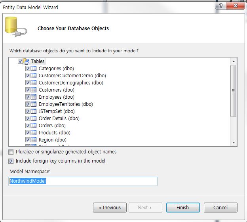Select the 'Orders (dbo)' row text
This screenshot has height=222, width=247.
tap(52, 126)
